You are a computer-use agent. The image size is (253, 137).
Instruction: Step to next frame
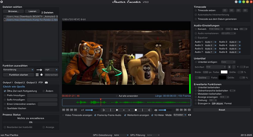click(129, 110)
